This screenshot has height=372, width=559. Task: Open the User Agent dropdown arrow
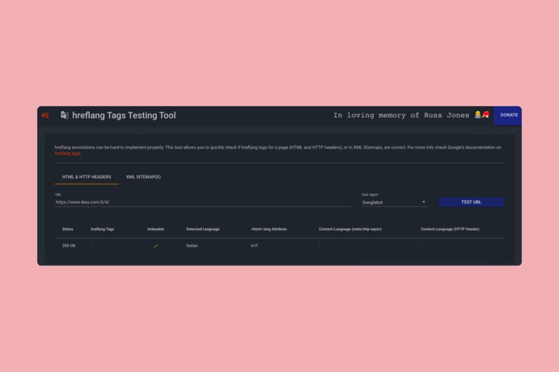pyautogui.click(x=424, y=203)
